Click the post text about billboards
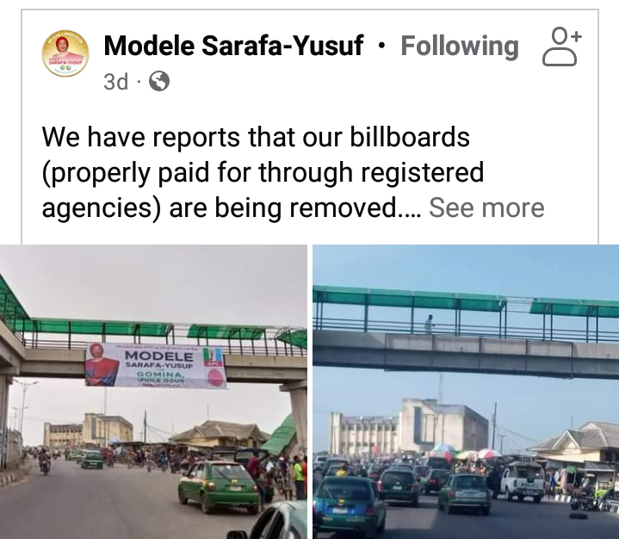The height and width of the screenshot is (539, 619). tap(263, 172)
